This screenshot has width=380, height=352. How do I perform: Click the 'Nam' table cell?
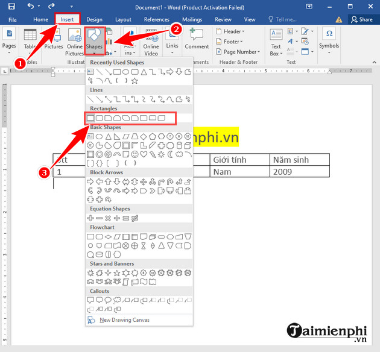click(239, 171)
